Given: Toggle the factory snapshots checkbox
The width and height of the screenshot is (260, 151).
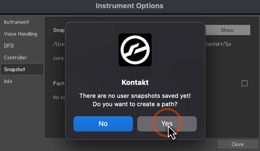Looking at the screenshot, I should pos(244,83).
